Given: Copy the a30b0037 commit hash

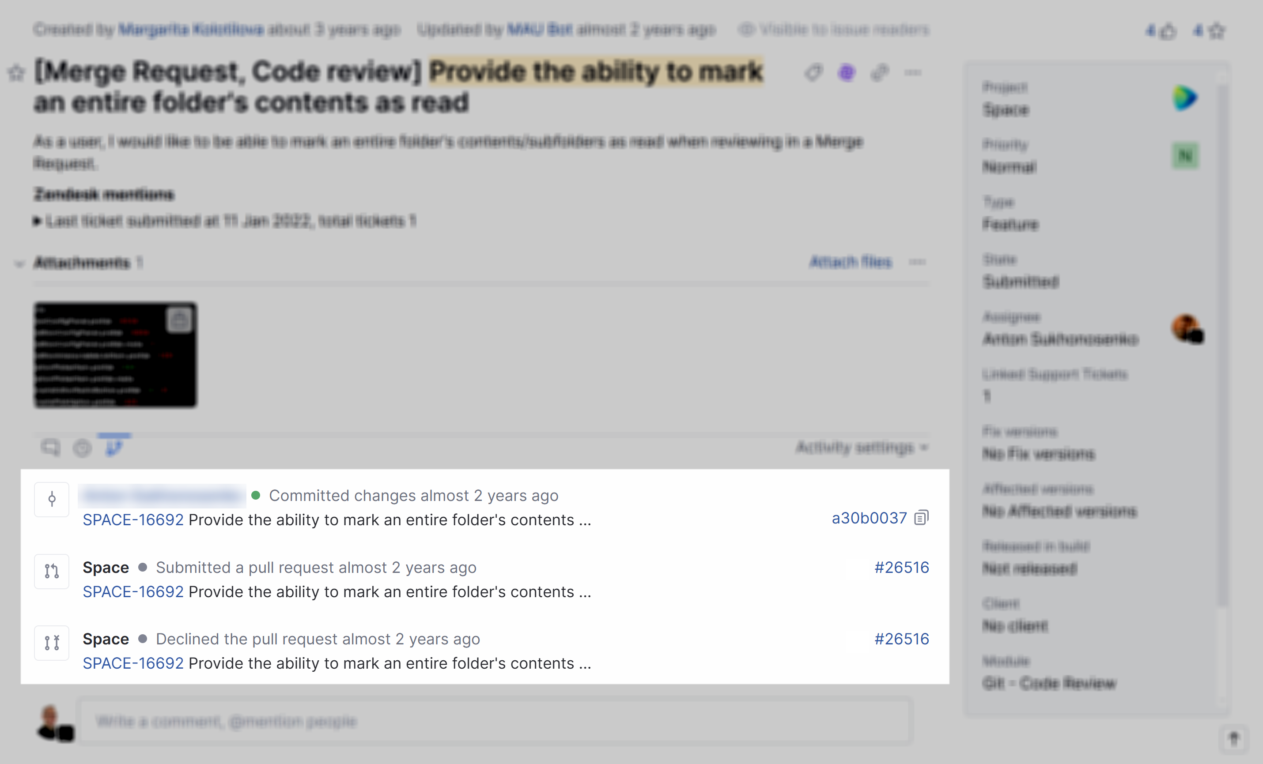Looking at the screenshot, I should pos(921,518).
